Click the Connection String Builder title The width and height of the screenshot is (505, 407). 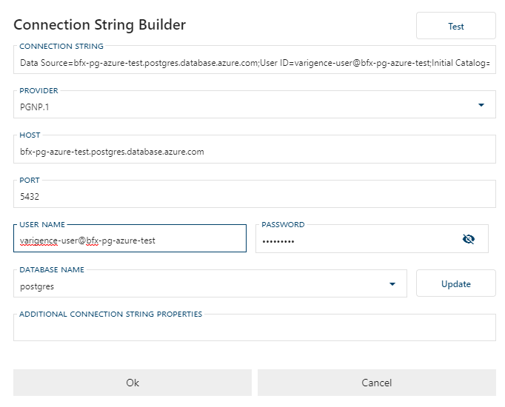pos(99,24)
